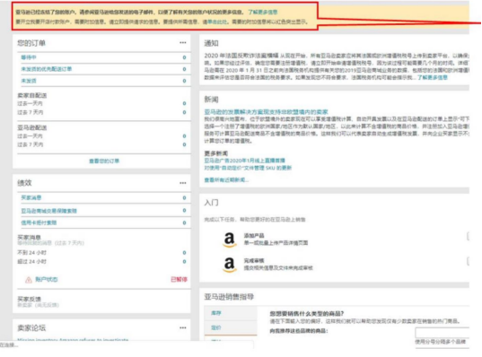Open the 信用卡拒付索赔 link
The width and height of the screenshot is (482, 357).
39,222
